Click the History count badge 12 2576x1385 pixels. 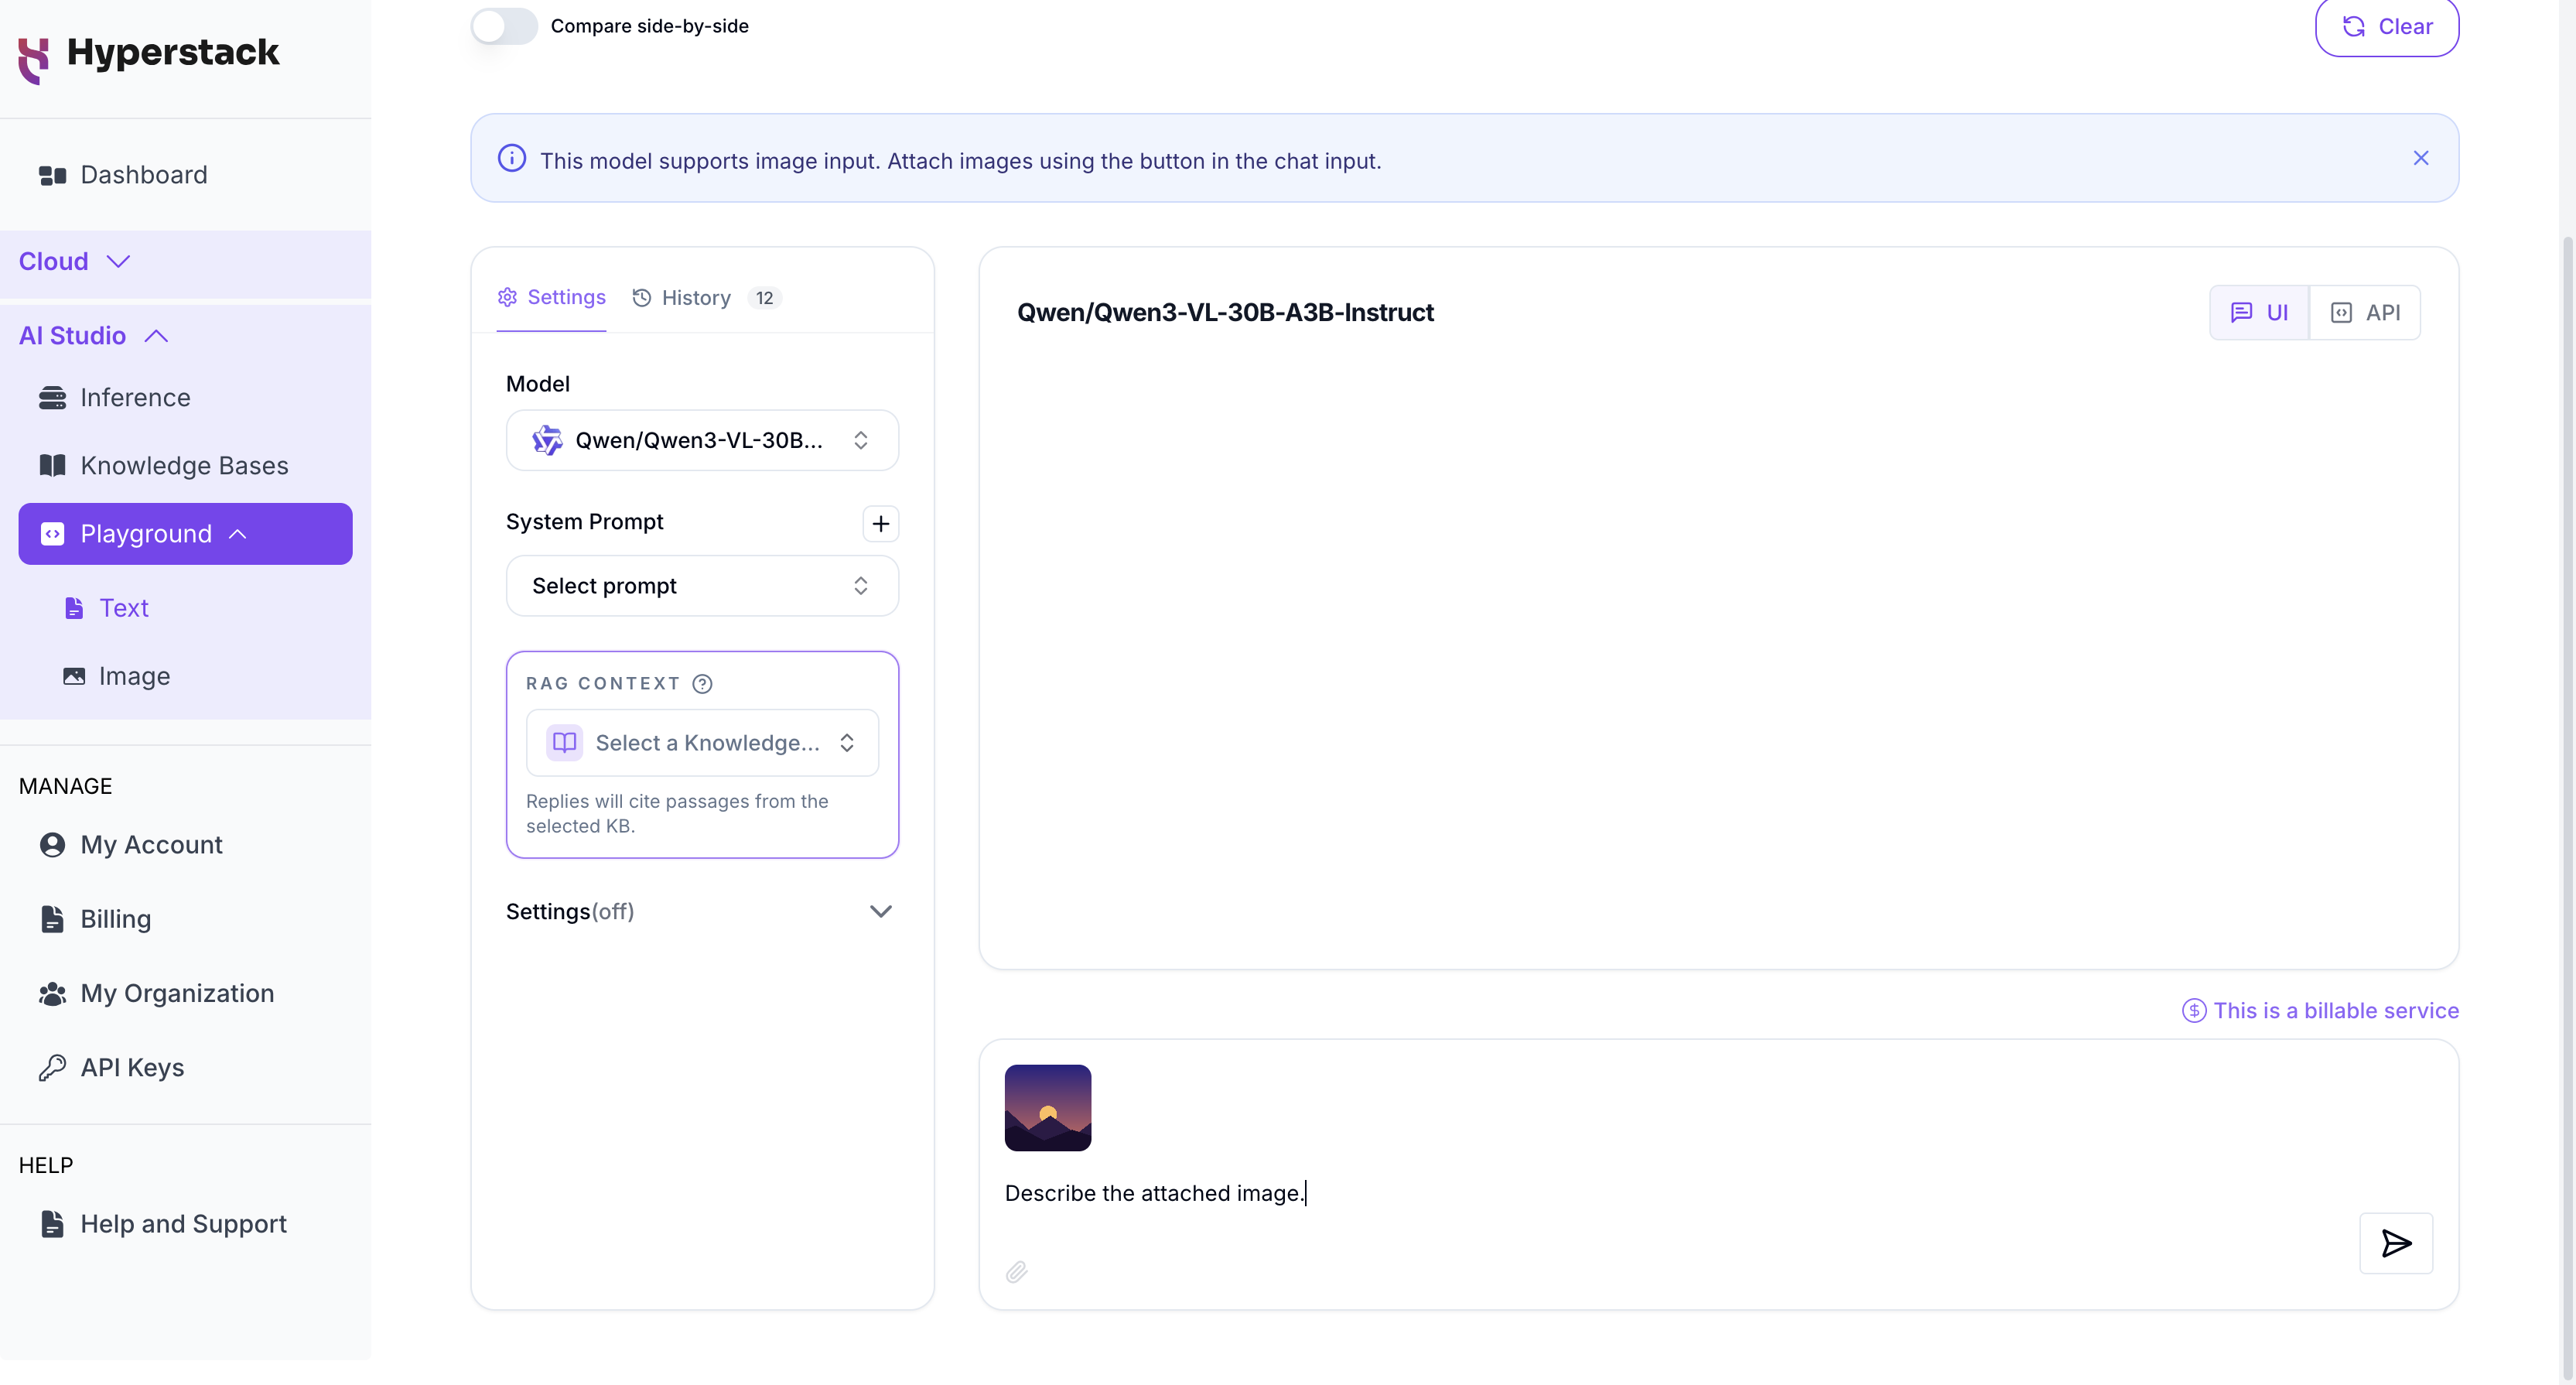(x=764, y=298)
